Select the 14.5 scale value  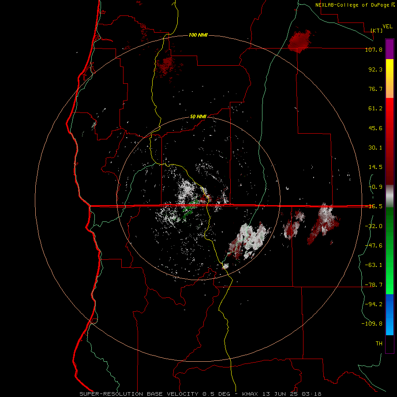click(x=375, y=167)
